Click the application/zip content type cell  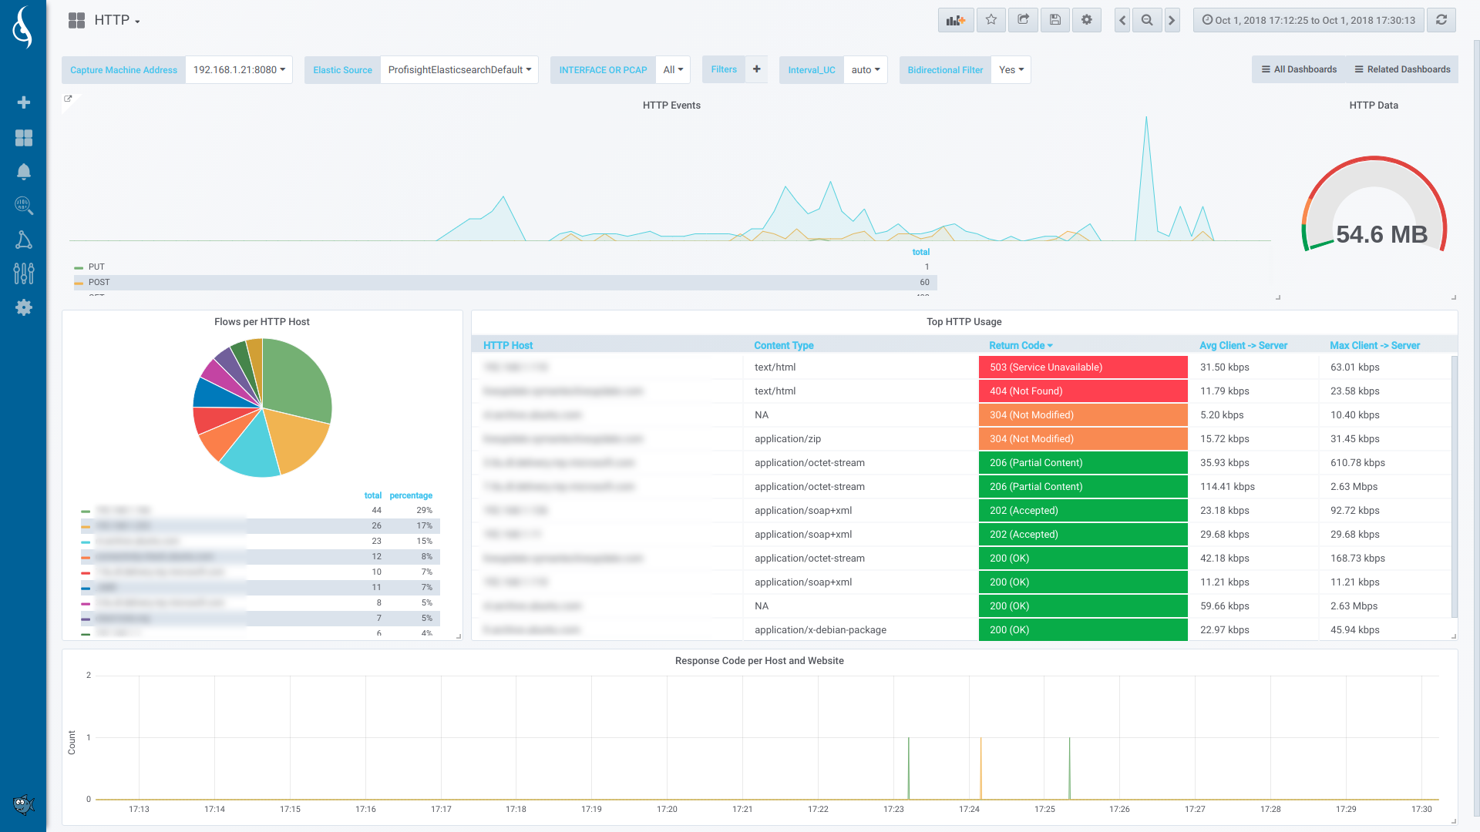coord(861,439)
